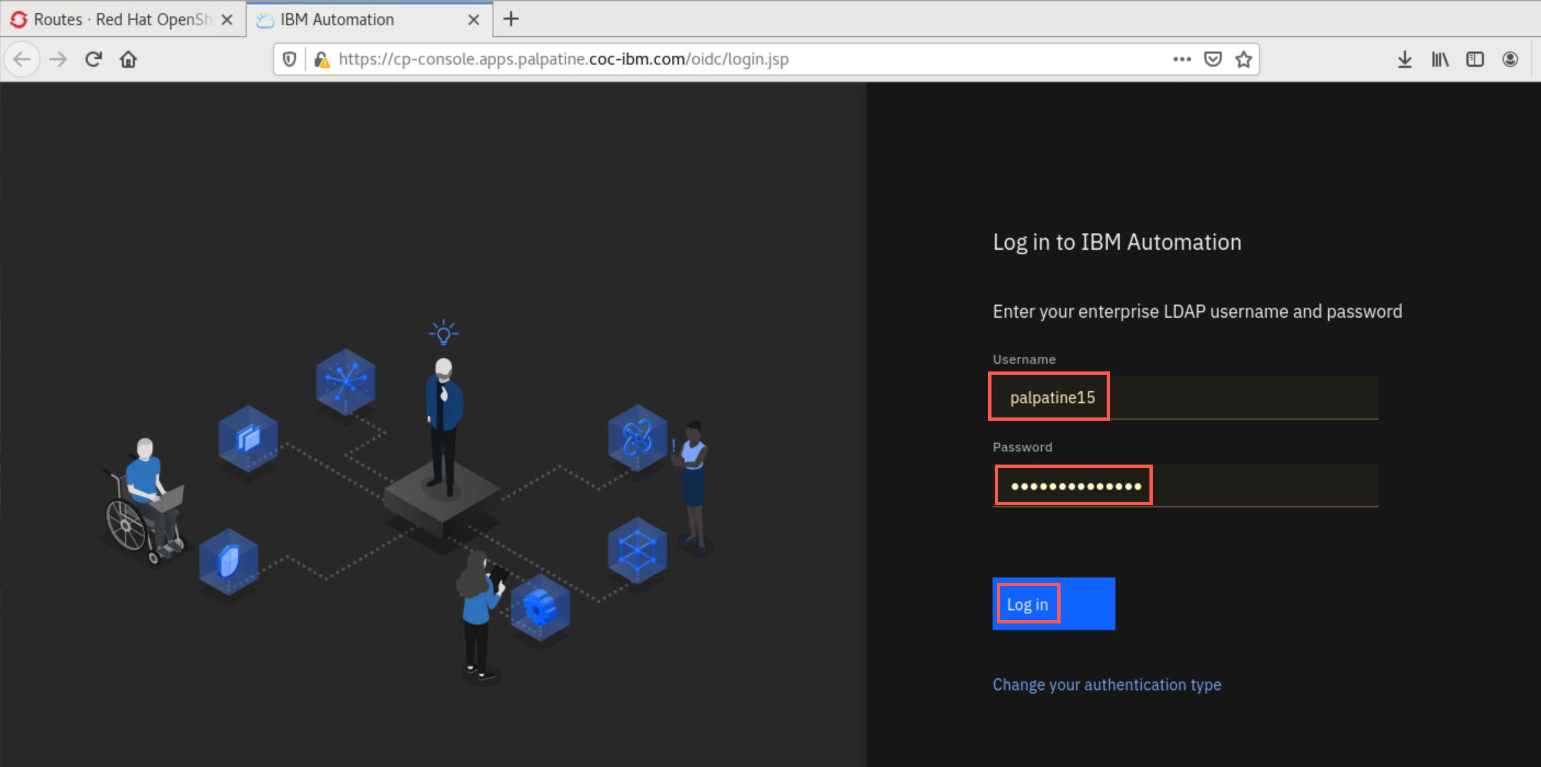Expand page actions three-dot menu
Viewport: 1541px width, 767px height.
1181,59
